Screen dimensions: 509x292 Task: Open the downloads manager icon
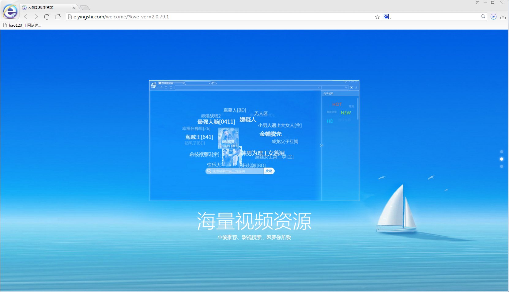coord(503,17)
